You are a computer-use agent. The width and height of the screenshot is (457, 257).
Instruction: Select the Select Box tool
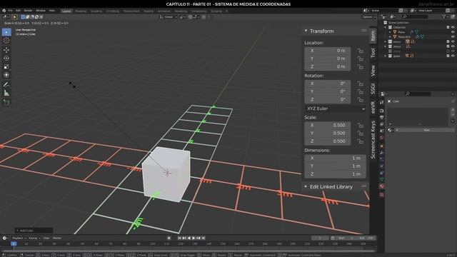[6, 31]
